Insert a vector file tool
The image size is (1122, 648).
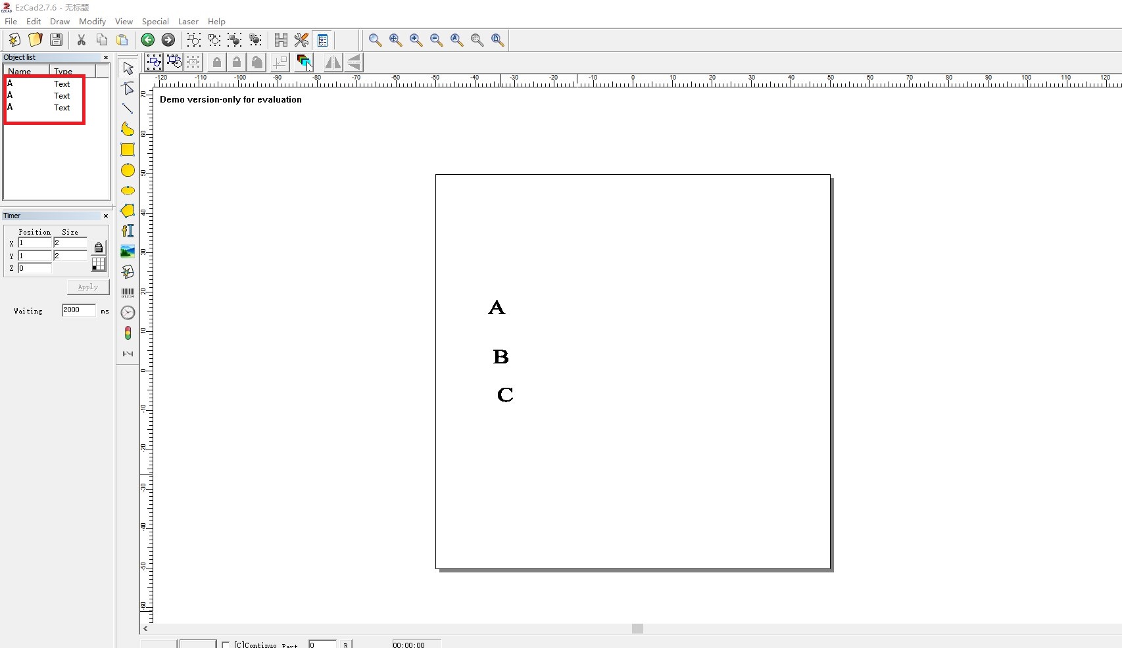128,271
